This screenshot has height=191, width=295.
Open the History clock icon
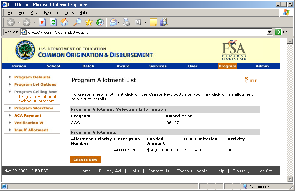click(100, 22)
